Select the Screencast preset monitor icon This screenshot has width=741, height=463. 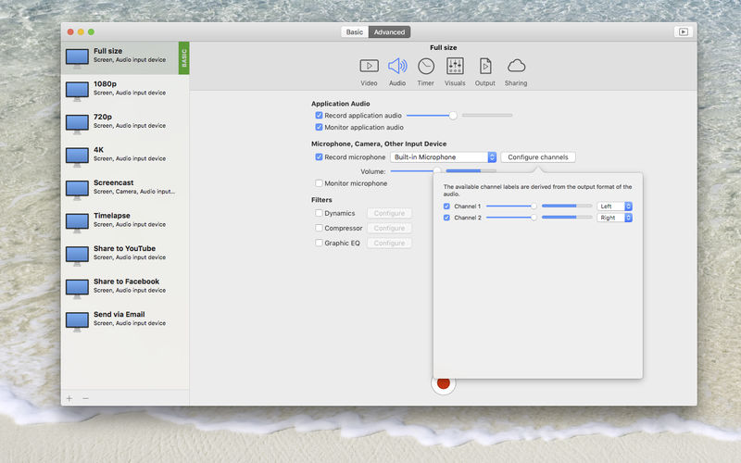77,190
